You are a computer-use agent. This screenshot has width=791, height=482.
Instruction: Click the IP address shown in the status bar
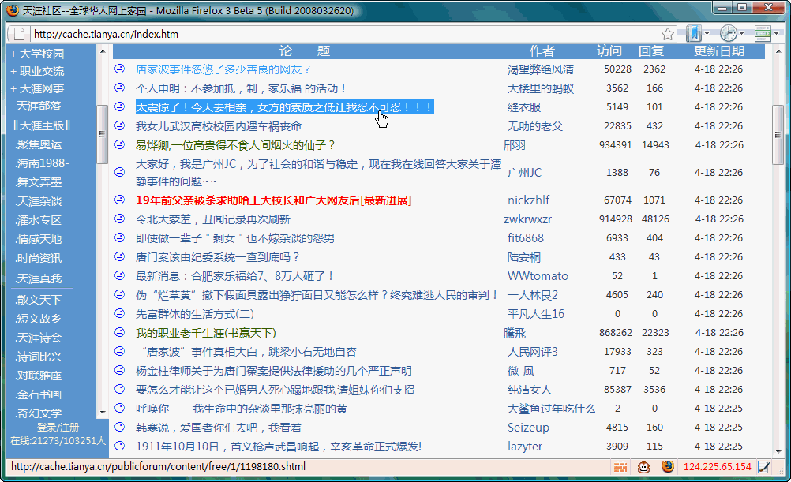718,467
